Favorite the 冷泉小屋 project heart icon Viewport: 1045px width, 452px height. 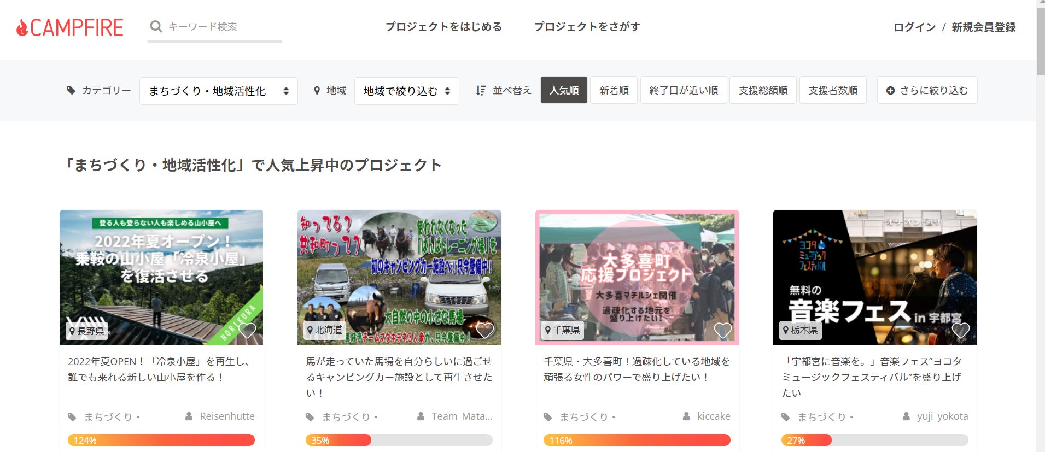[247, 330]
